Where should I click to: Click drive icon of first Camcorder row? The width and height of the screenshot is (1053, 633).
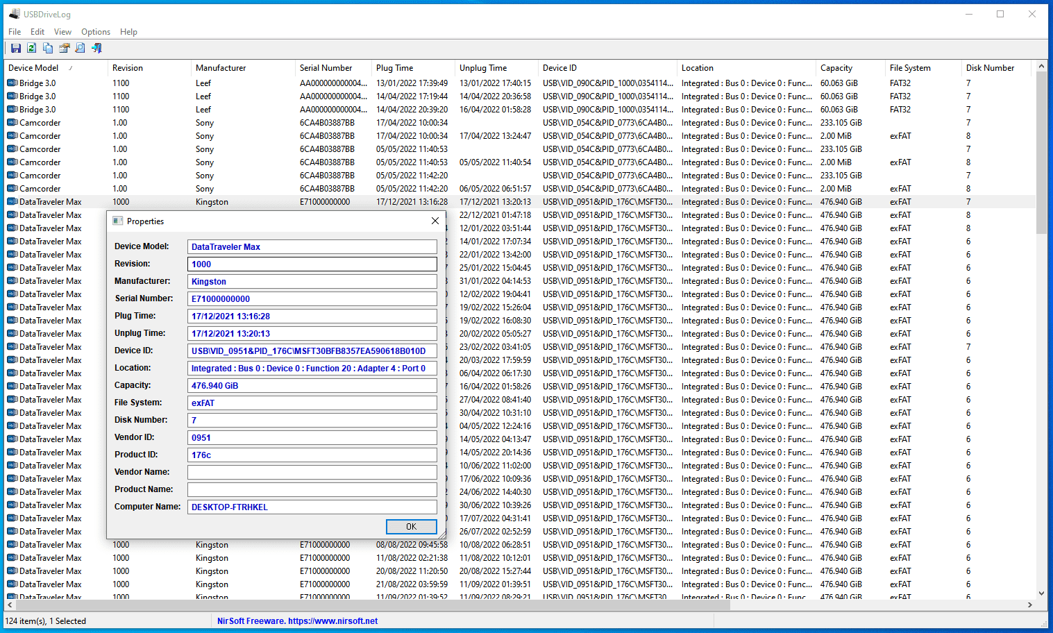tap(12, 123)
